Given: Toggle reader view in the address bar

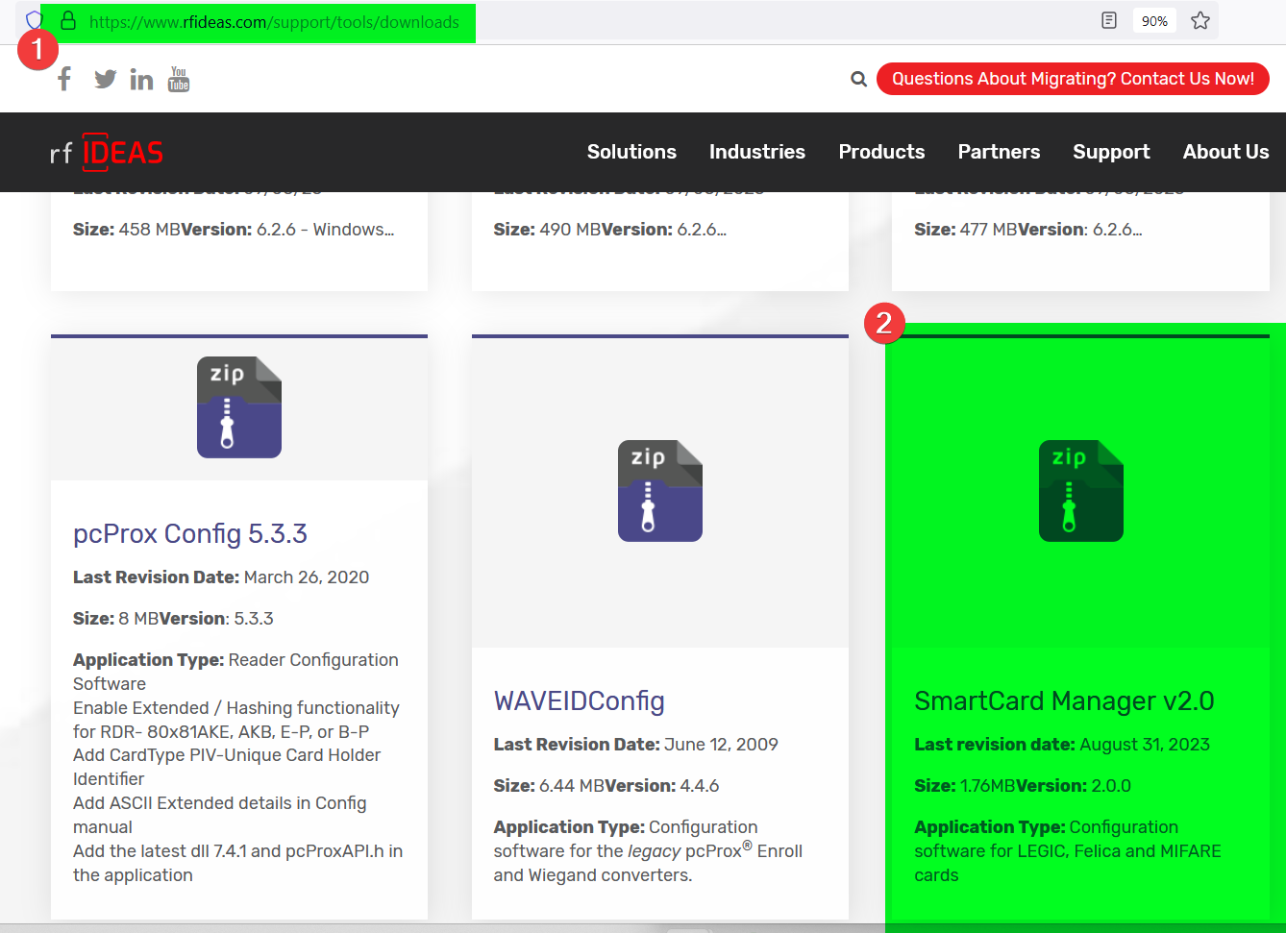Looking at the screenshot, I should point(1108,20).
